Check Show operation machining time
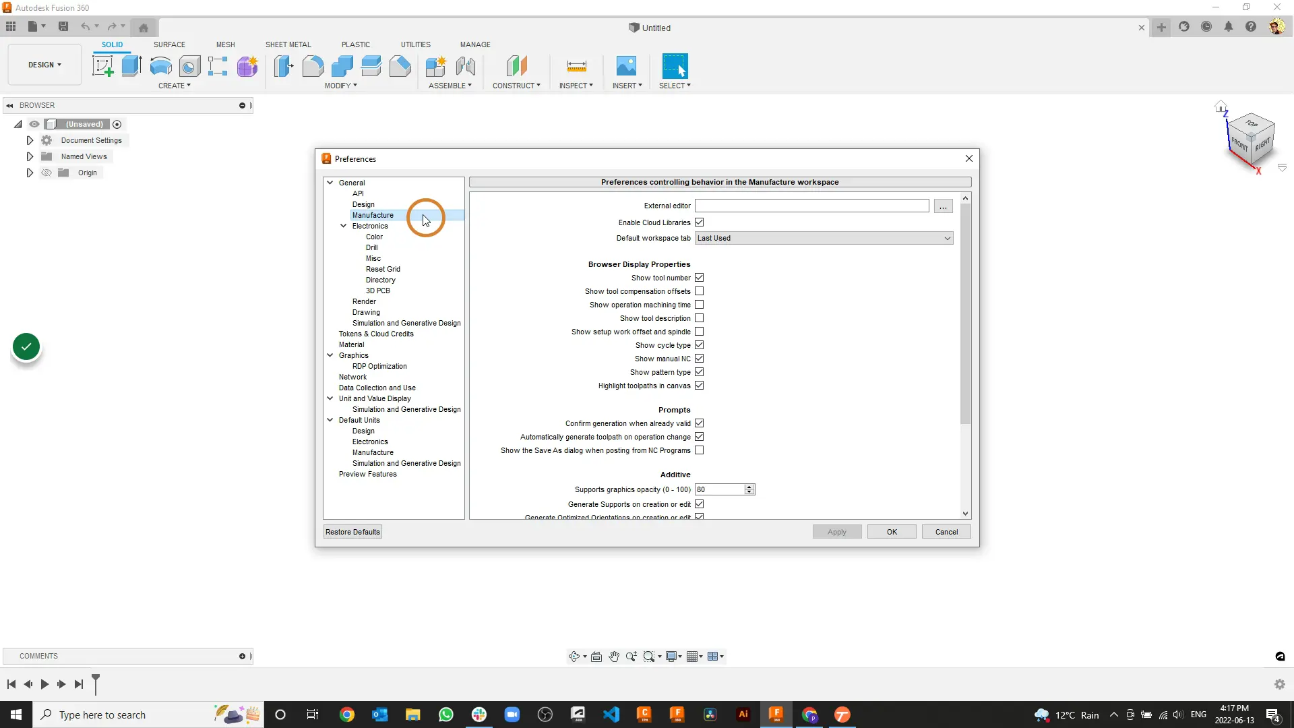1294x728 pixels. coord(700,305)
